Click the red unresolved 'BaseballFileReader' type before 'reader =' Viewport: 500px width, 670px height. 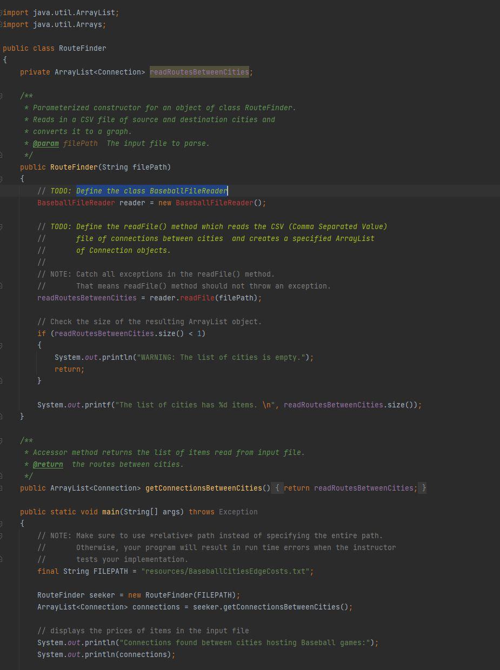pyautogui.click(x=76, y=203)
